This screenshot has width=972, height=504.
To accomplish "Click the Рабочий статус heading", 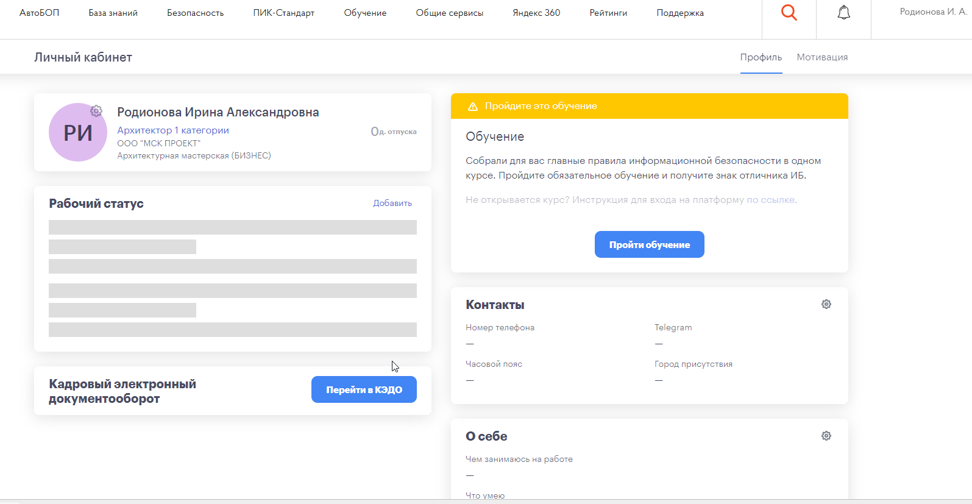I will click(96, 204).
